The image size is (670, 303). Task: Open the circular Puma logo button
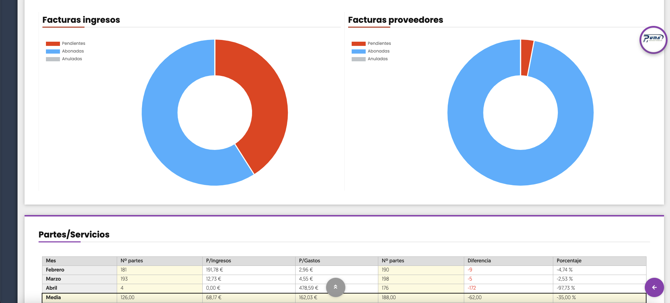pos(653,40)
